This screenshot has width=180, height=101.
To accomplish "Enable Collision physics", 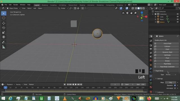I will click(166, 46).
